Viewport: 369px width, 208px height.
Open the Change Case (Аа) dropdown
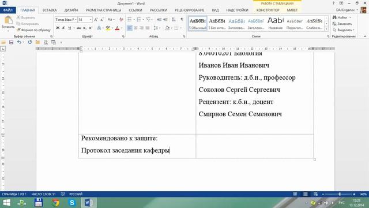[x=111, y=20]
